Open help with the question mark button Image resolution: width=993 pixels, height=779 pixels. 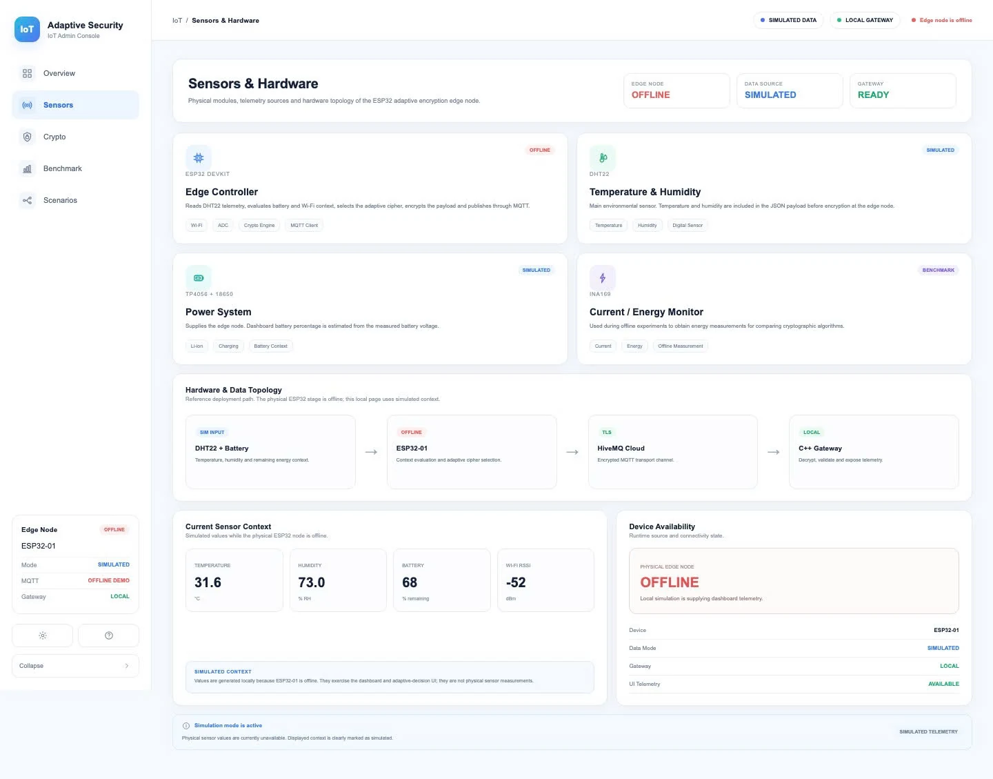109,635
